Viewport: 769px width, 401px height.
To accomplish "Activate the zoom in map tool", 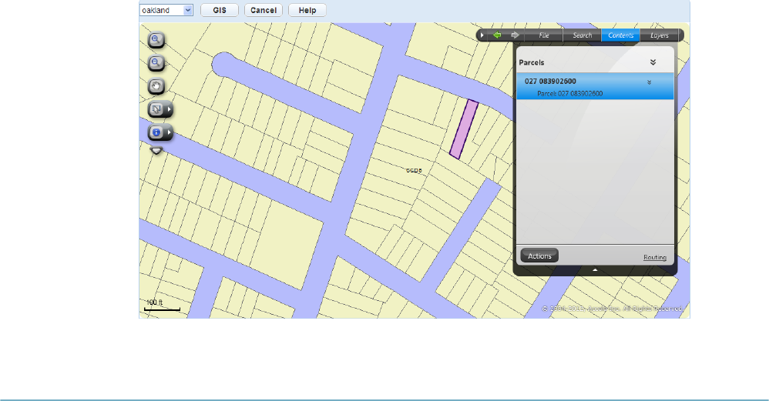I will [x=156, y=40].
